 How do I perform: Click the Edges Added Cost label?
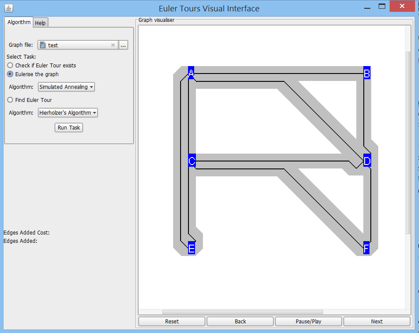point(26,233)
